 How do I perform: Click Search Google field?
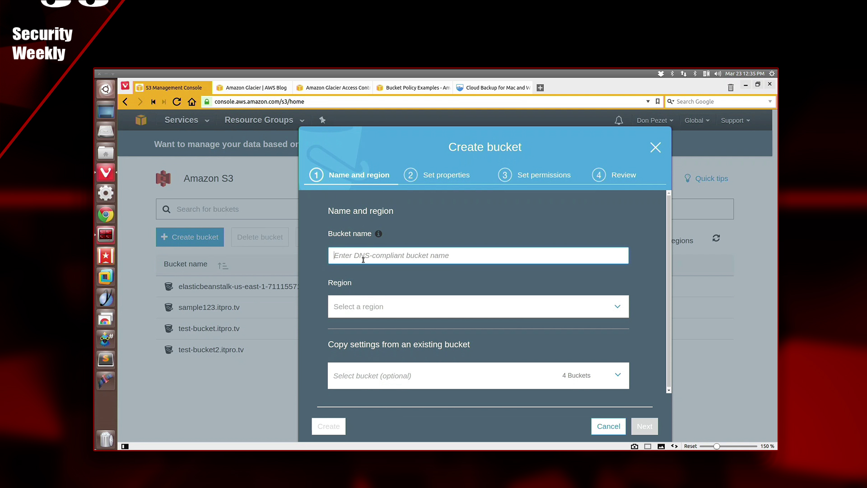pos(720,102)
